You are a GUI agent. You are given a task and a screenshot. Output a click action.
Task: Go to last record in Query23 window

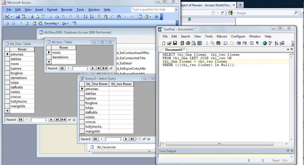(132, 139)
